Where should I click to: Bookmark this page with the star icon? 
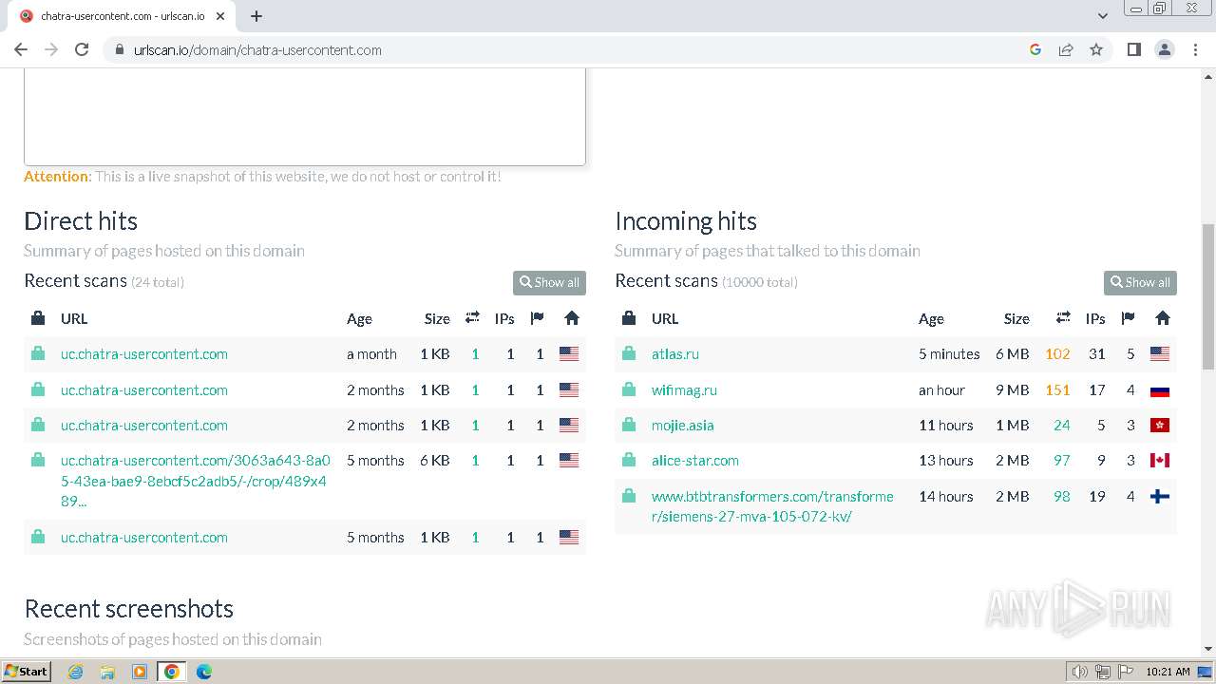(x=1096, y=49)
